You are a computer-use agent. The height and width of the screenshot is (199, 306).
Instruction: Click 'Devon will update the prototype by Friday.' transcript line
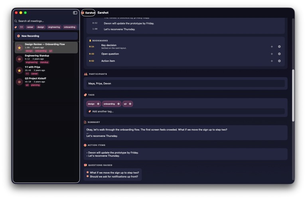129,23
